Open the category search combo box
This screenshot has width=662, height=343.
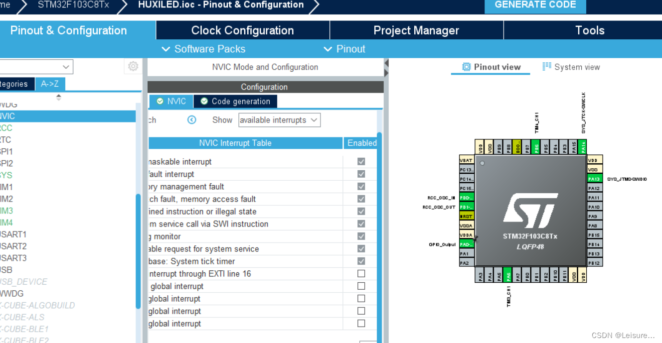[x=36, y=67]
